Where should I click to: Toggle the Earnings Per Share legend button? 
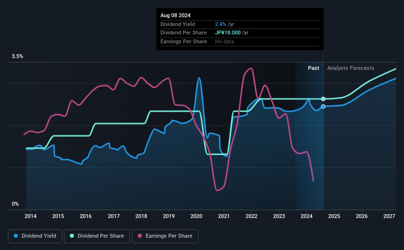coord(165,236)
